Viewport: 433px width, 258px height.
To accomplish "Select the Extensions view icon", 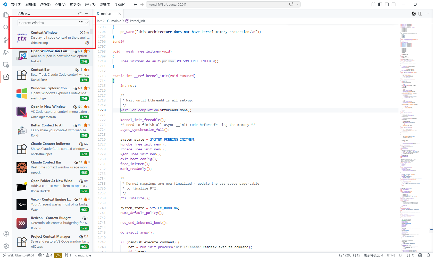I will [x=6, y=77].
